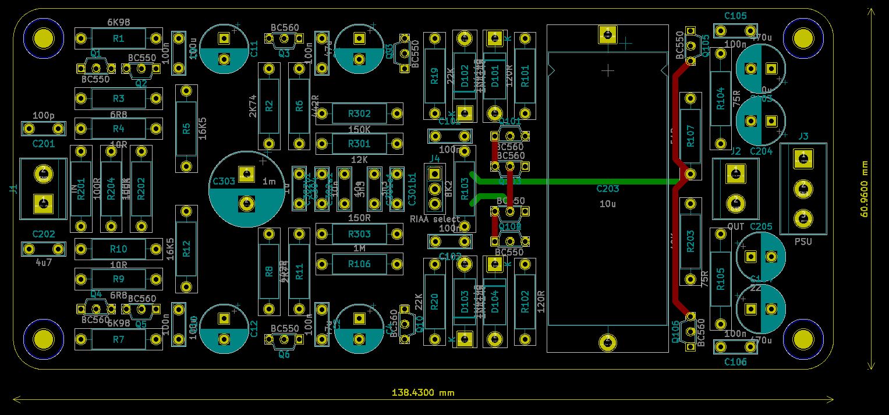
Task: Click the RIAA select label
Action: click(x=435, y=219)
